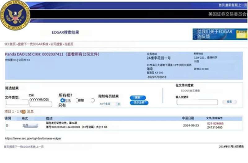Click the 最新备案 link in top header

232,5
